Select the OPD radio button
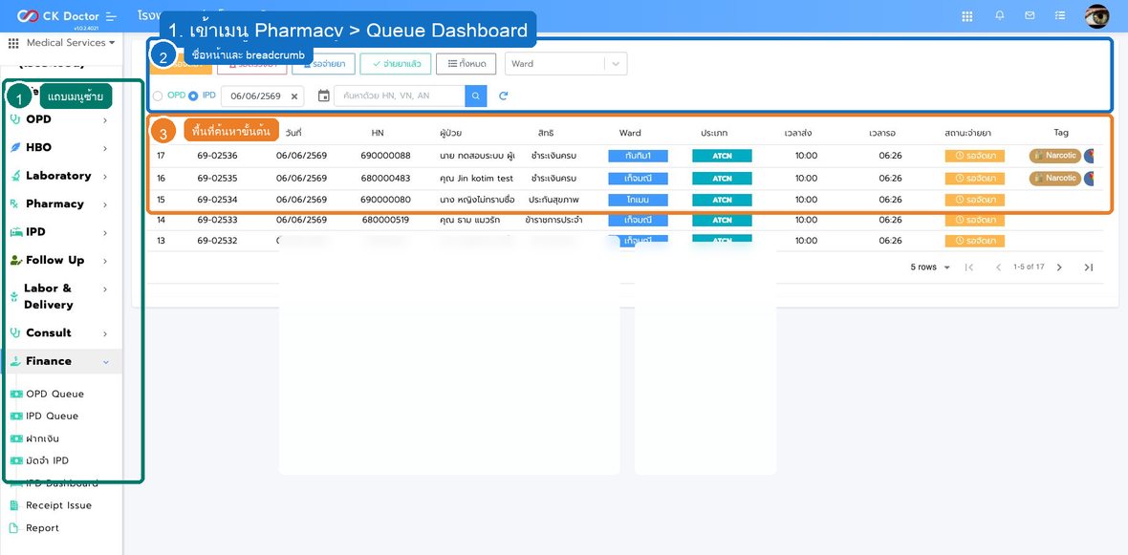Image resolution: width=1128 pixels, height=555 pixels. pos(158,96)
